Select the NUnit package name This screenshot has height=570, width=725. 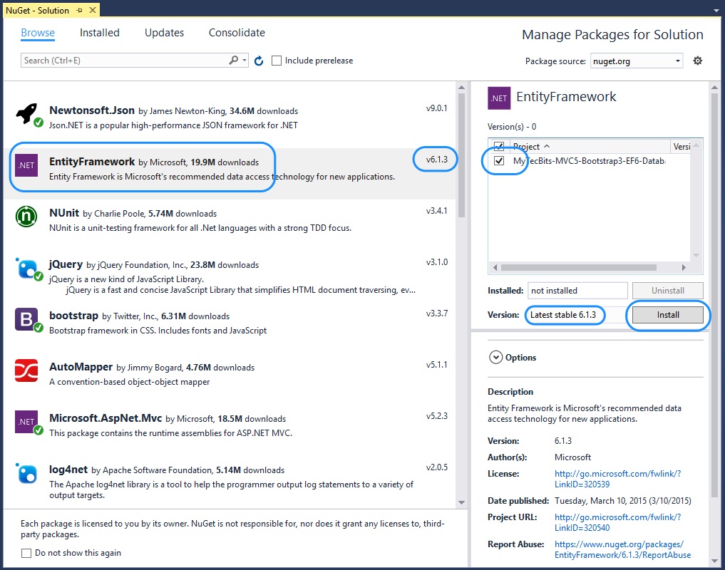[x=64, y=213]
